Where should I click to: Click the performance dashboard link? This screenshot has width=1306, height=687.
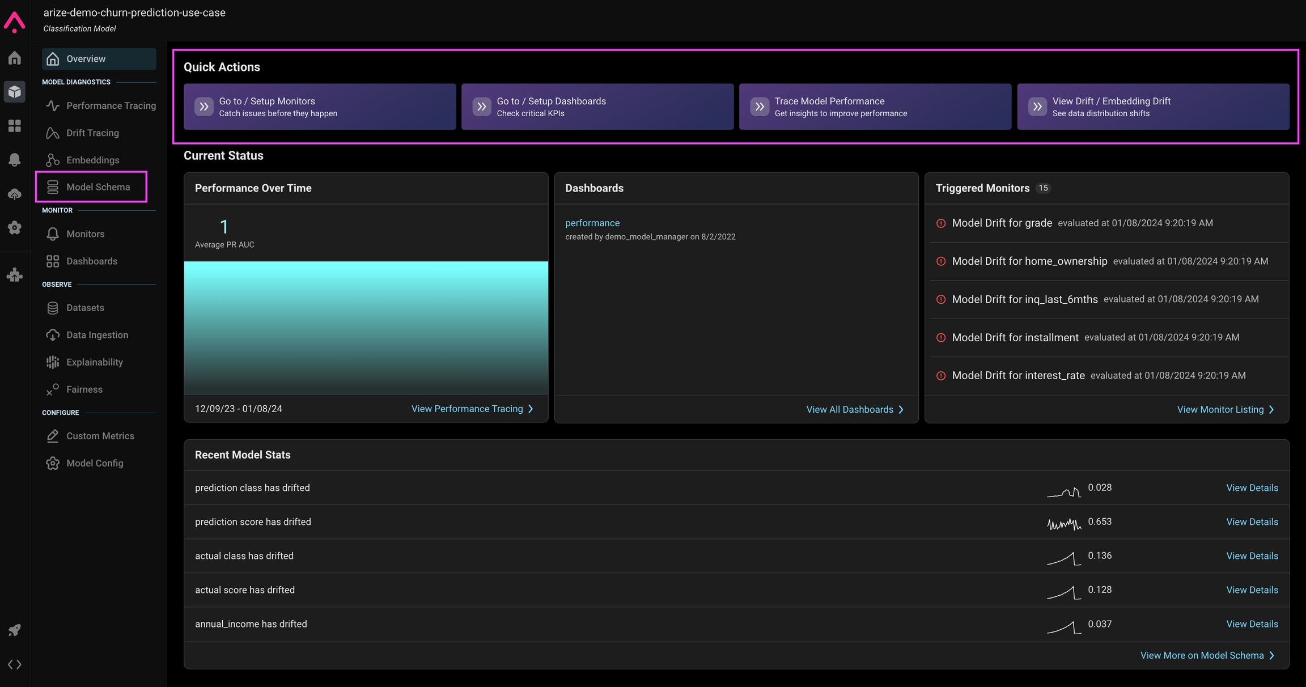pos(592,223)
